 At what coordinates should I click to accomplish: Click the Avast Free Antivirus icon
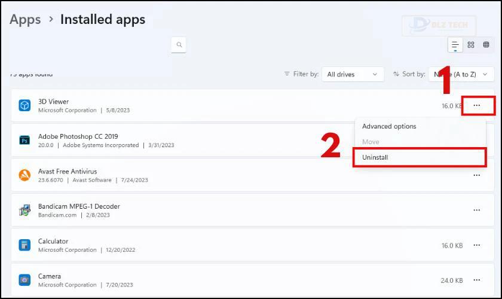coord(25,175)
